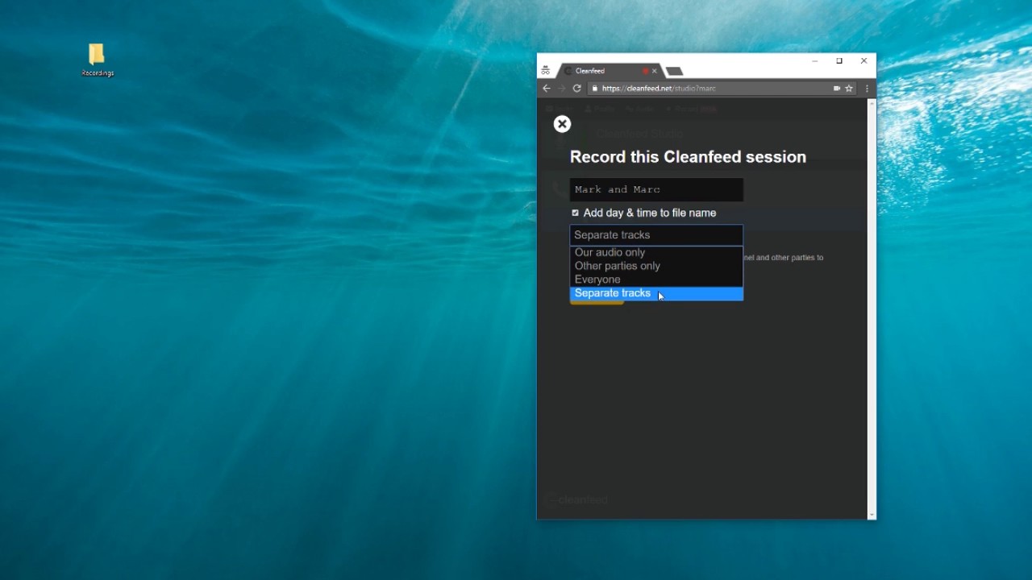Choose Other parties only option
1032x580 pixels.
coord(656,266)
